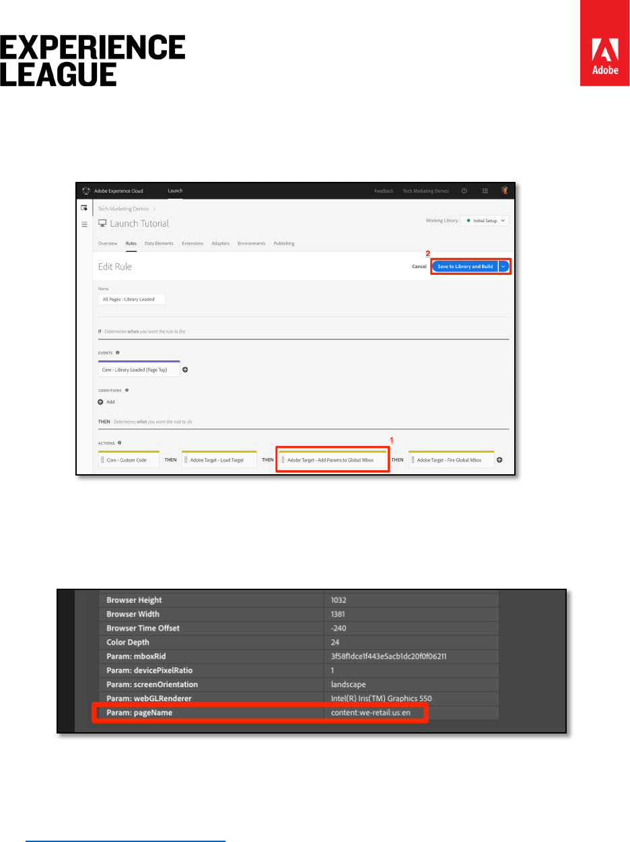Screen dimensions: 630x842
Task: Open the app switcher grid icon
Action: [x=485, y=191]
